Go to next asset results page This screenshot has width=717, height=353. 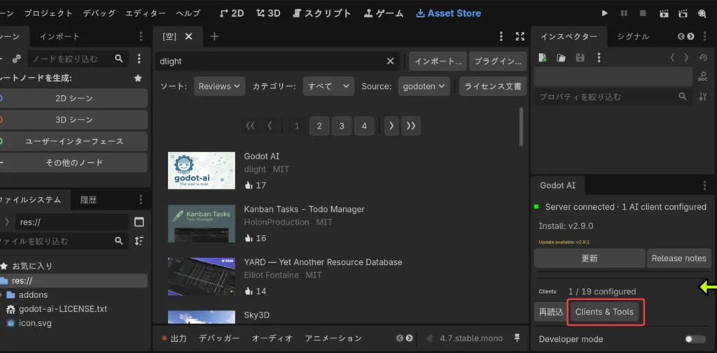391,126
